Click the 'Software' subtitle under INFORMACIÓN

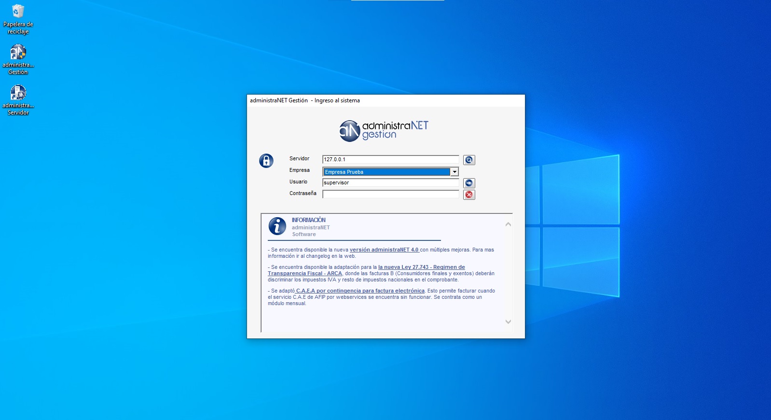304,234
